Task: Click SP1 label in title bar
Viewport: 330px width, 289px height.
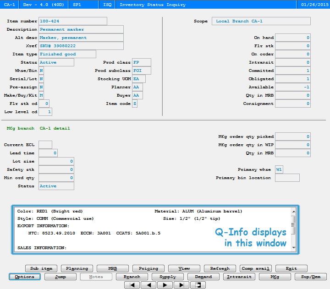Action: (x=77, y=5)
